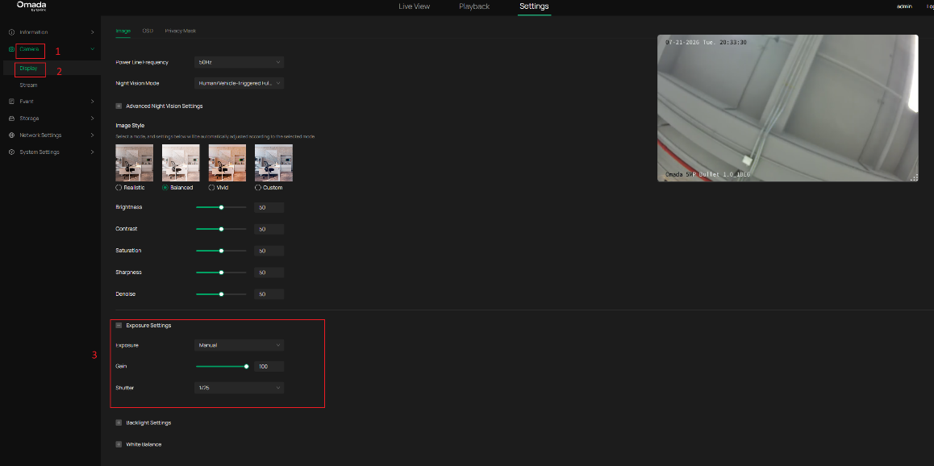The width and height of the screenshot is (934, 466).
Task: Click the Sharpness slider
Action: pos(221,273)
